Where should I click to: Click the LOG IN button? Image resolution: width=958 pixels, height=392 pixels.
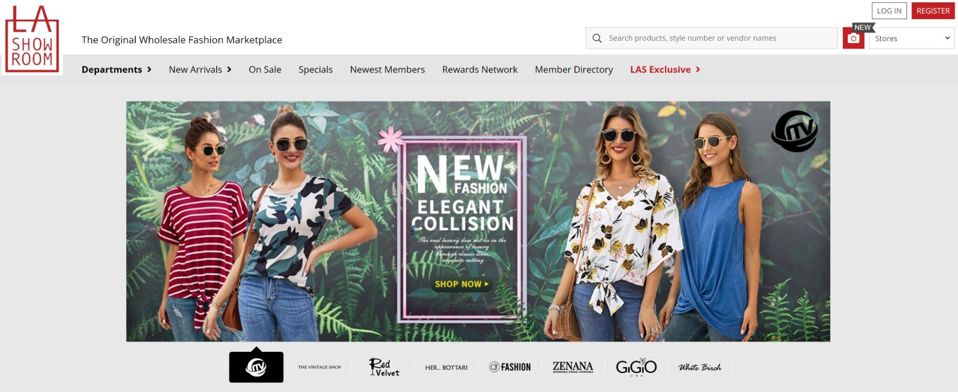coord(889,11)
